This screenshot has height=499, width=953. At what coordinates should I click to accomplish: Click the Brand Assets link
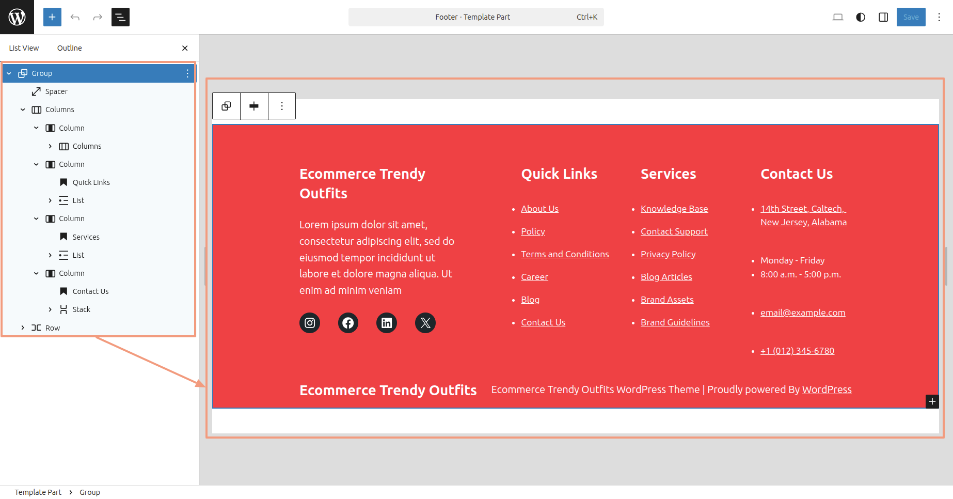click(667, 300)
